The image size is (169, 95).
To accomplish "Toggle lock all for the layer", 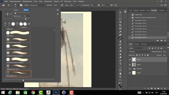I will click(148, 55).
